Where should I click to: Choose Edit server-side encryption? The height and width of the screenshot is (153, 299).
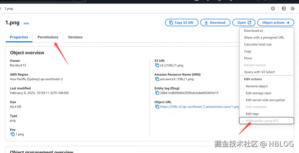click(x=267, y=100)
